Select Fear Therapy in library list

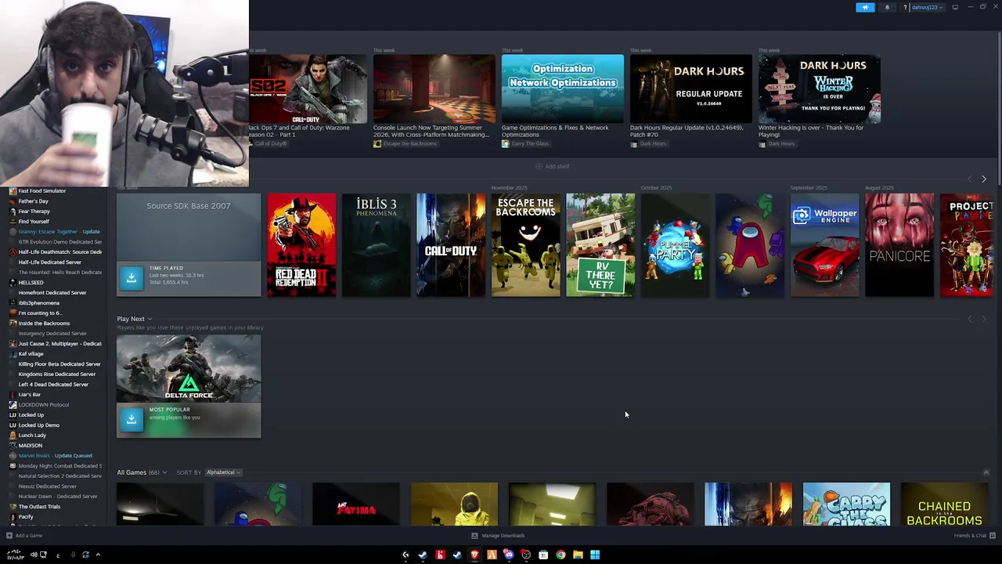tap(34, 211)
